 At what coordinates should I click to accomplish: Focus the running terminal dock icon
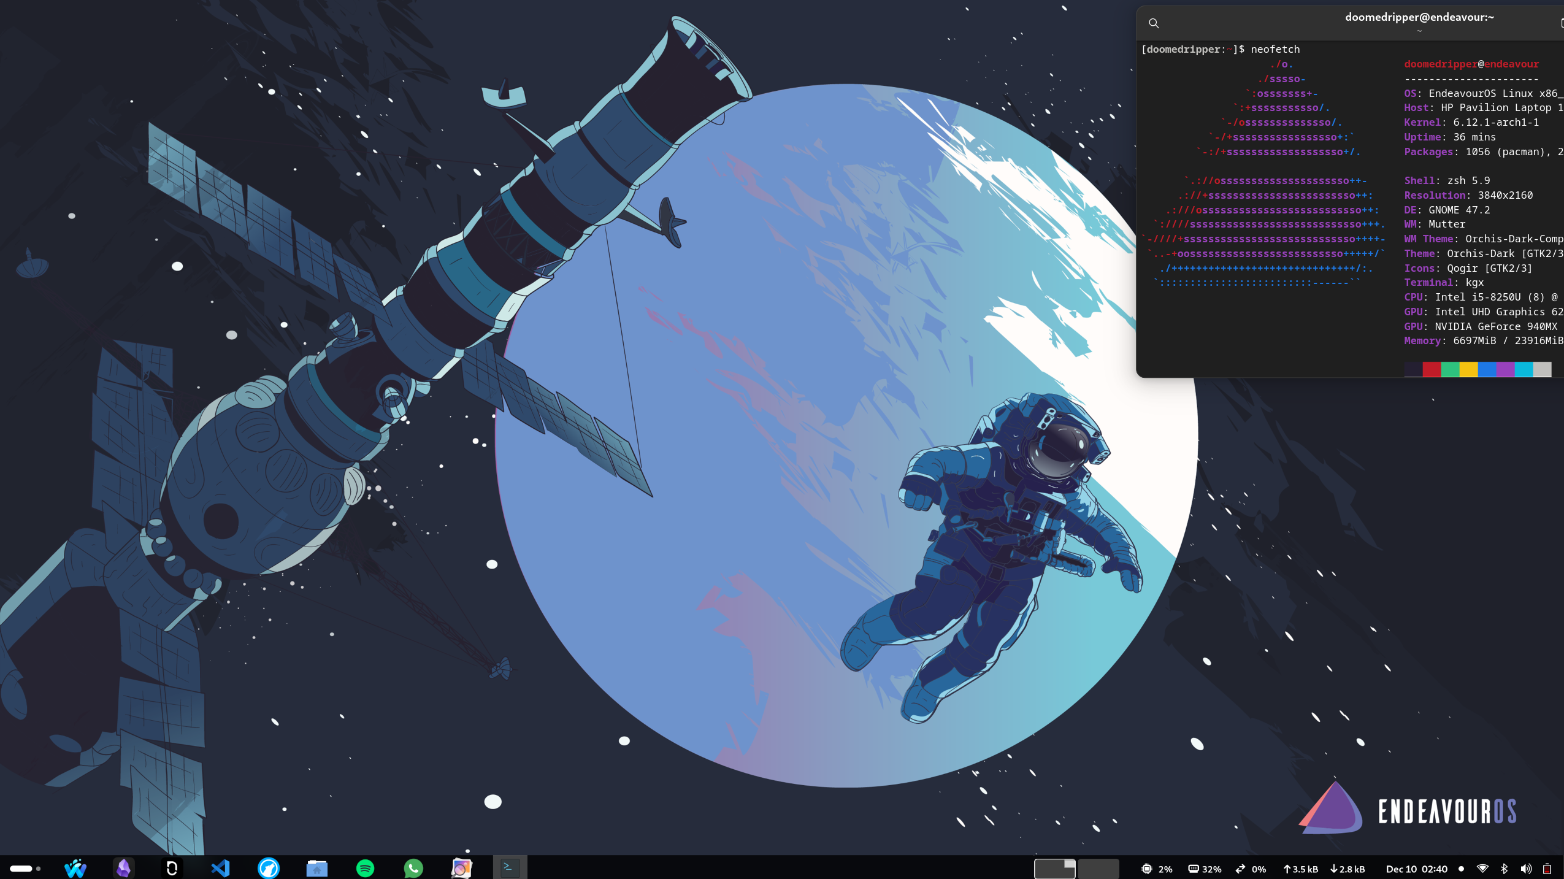pos(510,867)
